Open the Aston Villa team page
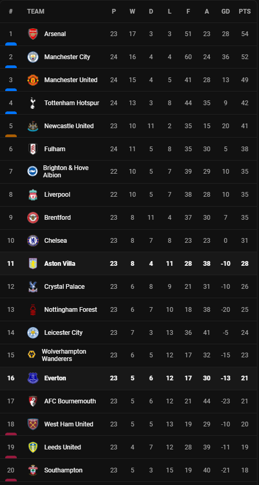Screen dimensions: 259x485 60,264
